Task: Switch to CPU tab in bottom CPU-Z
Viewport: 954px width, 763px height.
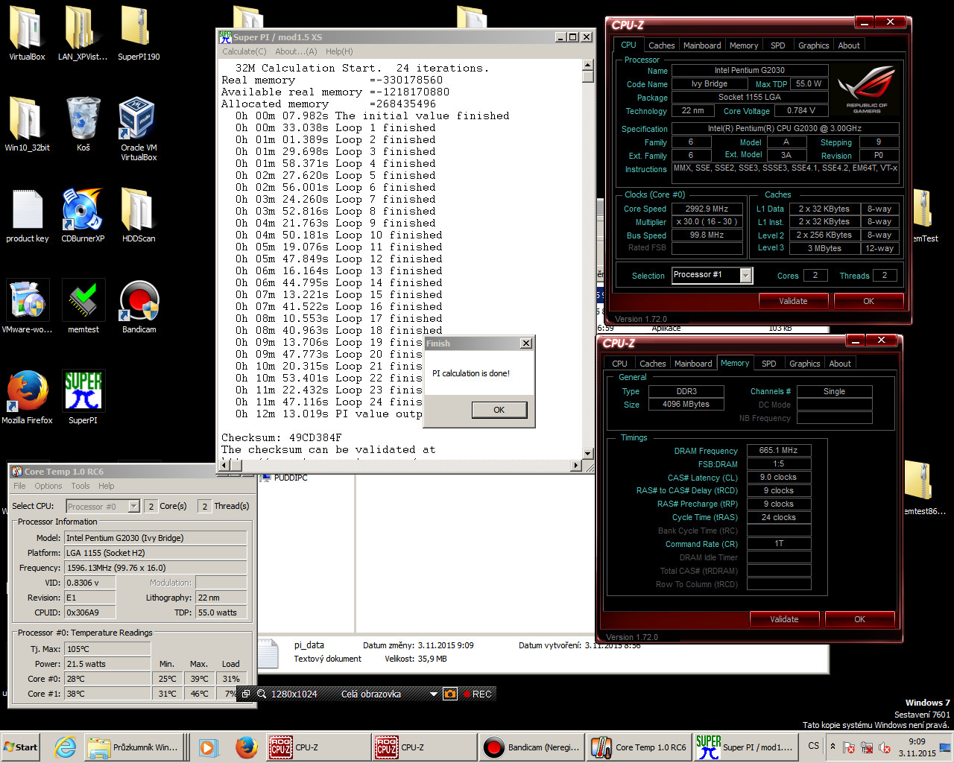Action: point(619,364)
